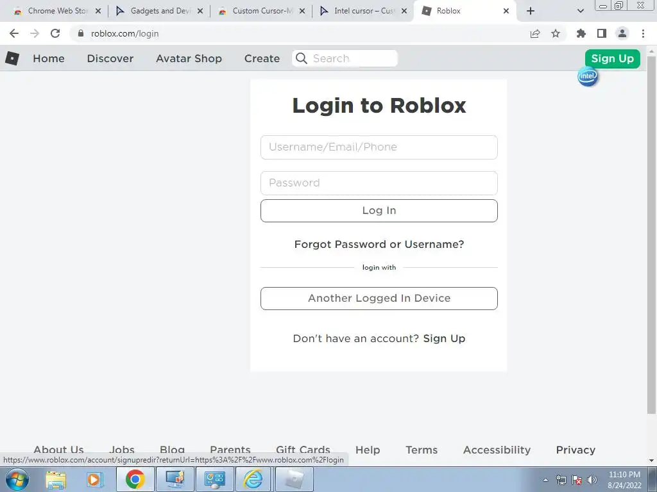Viewport: 657px width, 492px height.
Task: Open the Control Panel taskbar icon
Action: pos(214,479)
